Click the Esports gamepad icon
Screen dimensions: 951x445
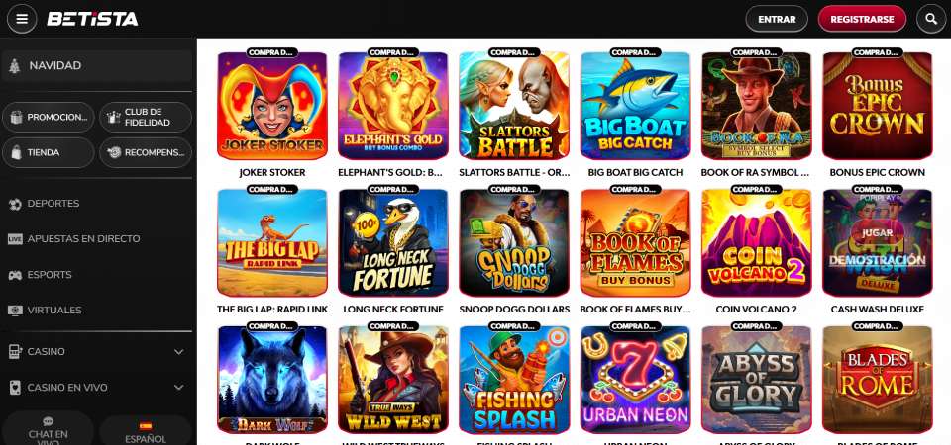(x=15, y=275)
